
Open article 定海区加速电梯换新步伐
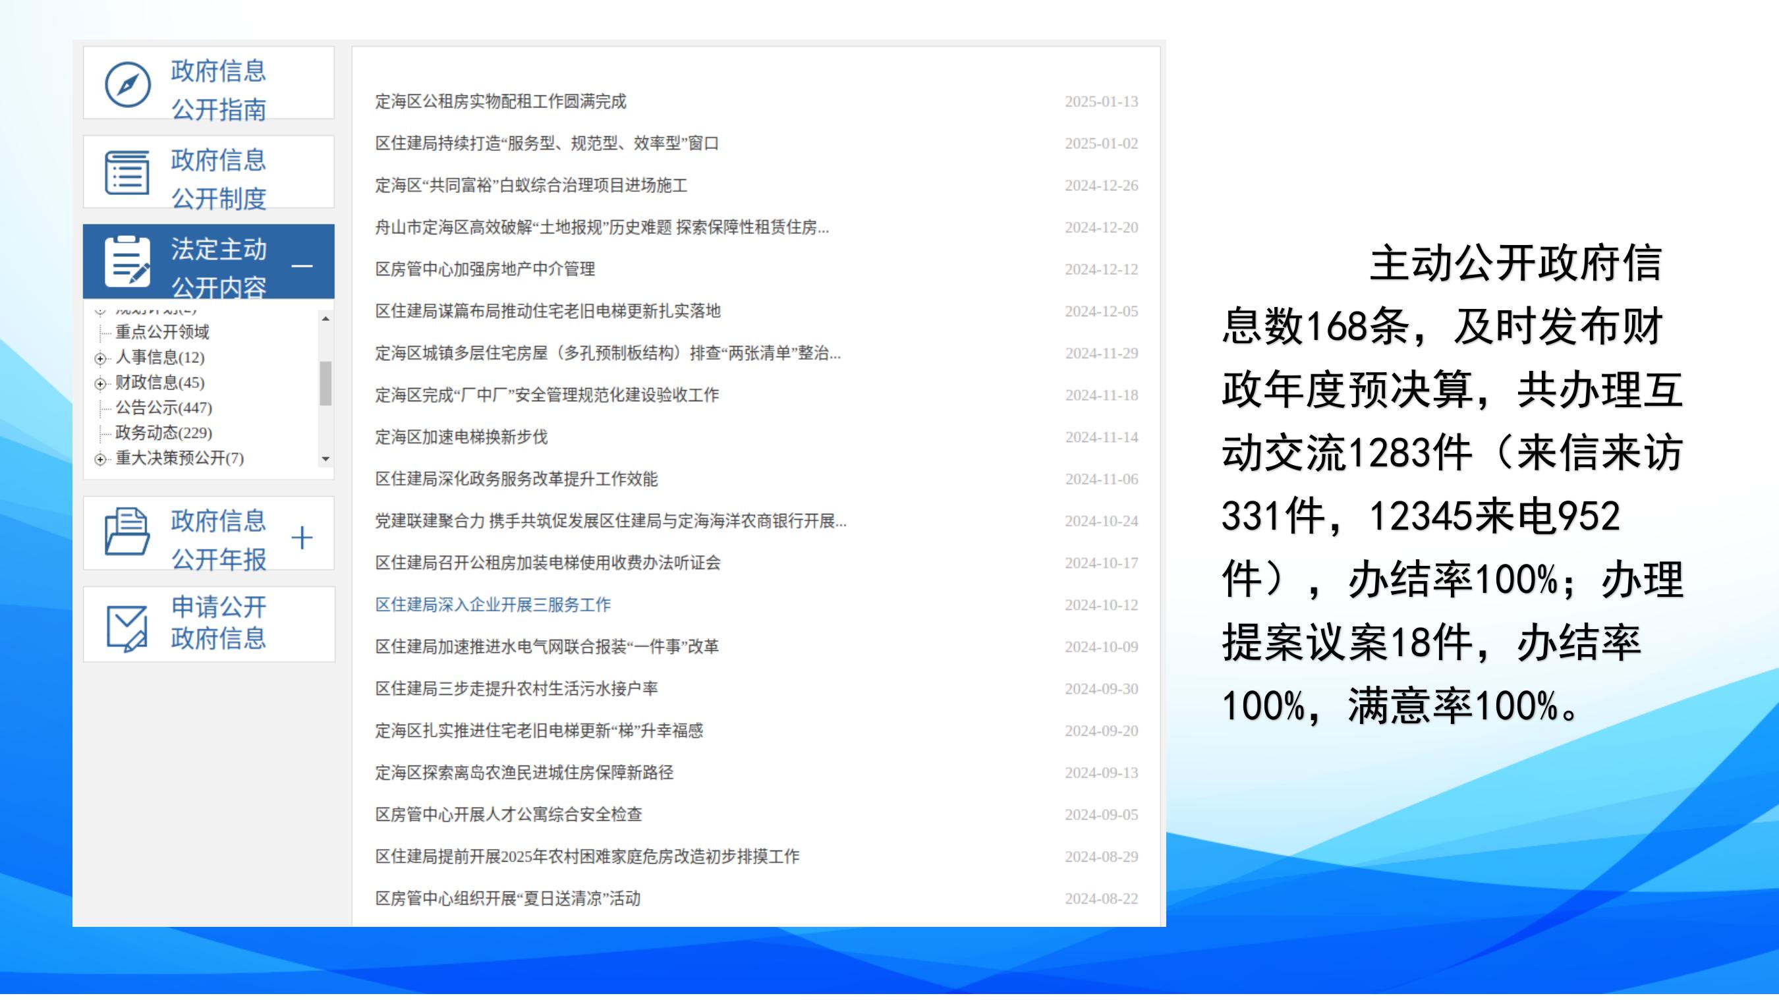461,437
